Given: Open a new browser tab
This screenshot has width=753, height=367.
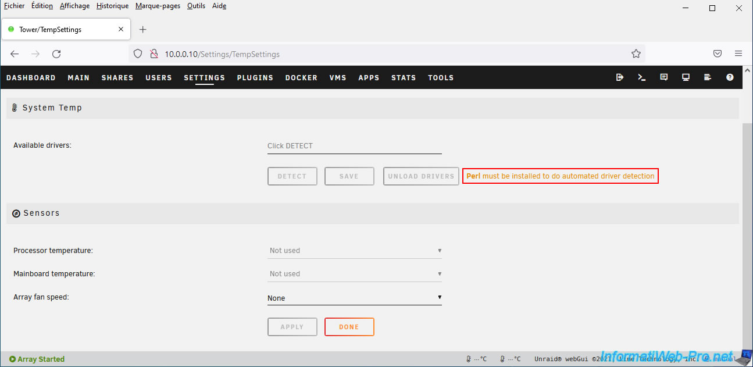Looking at the screenshot, I should tap(143, 30).
